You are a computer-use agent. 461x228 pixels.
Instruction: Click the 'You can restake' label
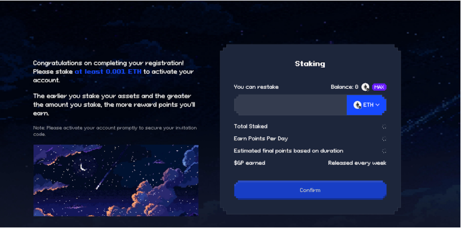[256, 87]
